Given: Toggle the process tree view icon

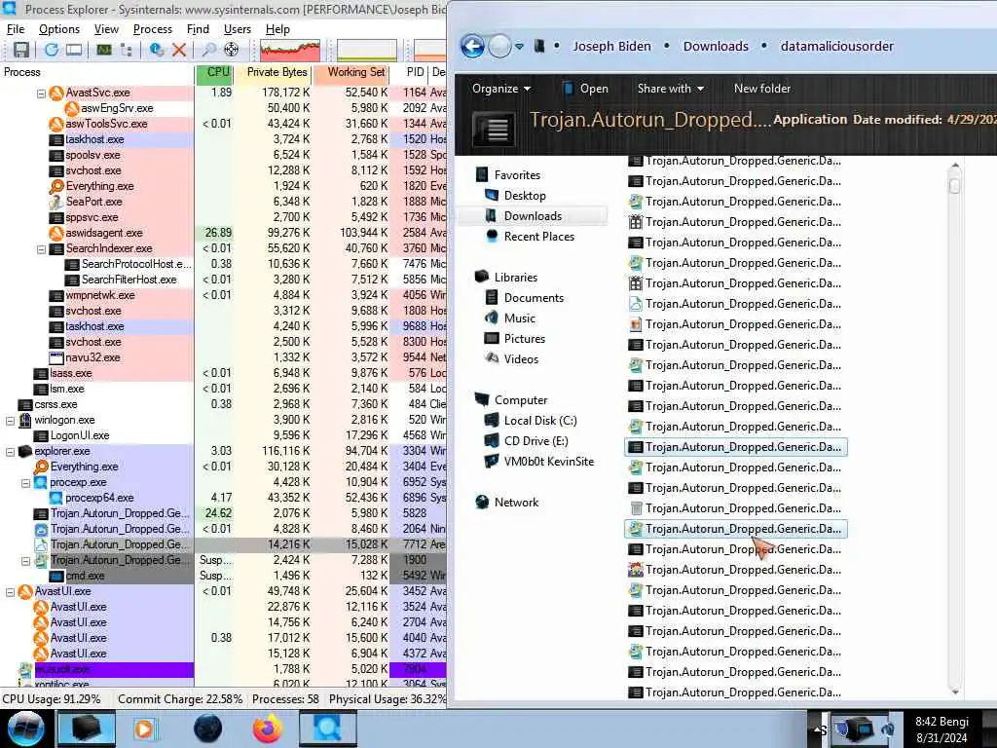Looking at the screenshot, I should (x=127, y=50).
